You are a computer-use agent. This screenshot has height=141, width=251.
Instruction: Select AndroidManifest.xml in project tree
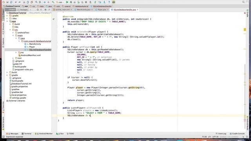coord(29,55)
